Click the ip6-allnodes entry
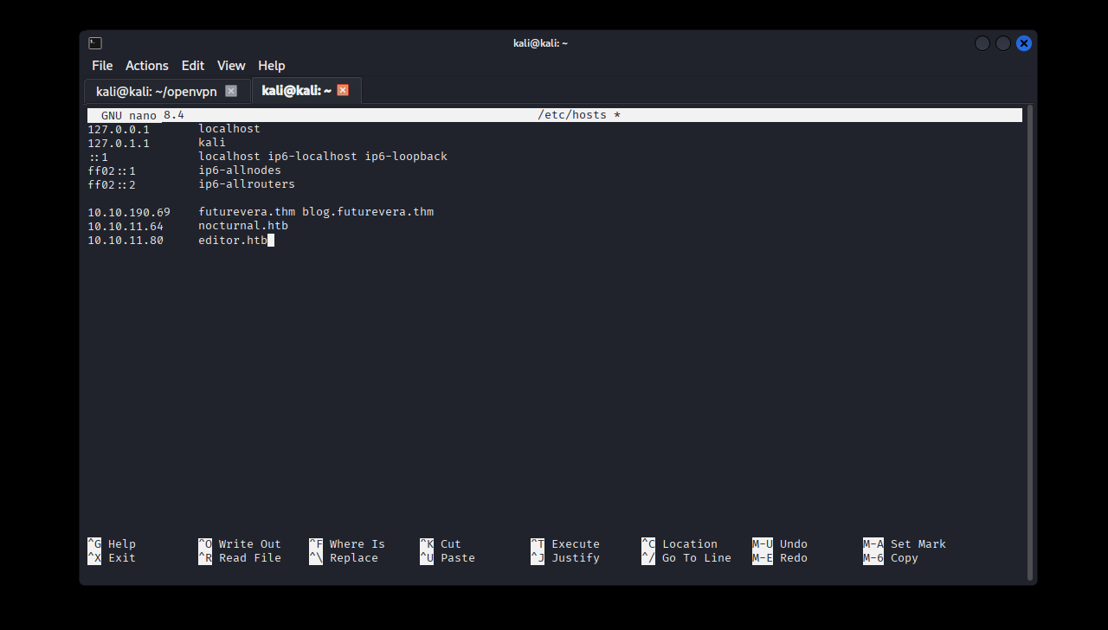 (240, 170)
